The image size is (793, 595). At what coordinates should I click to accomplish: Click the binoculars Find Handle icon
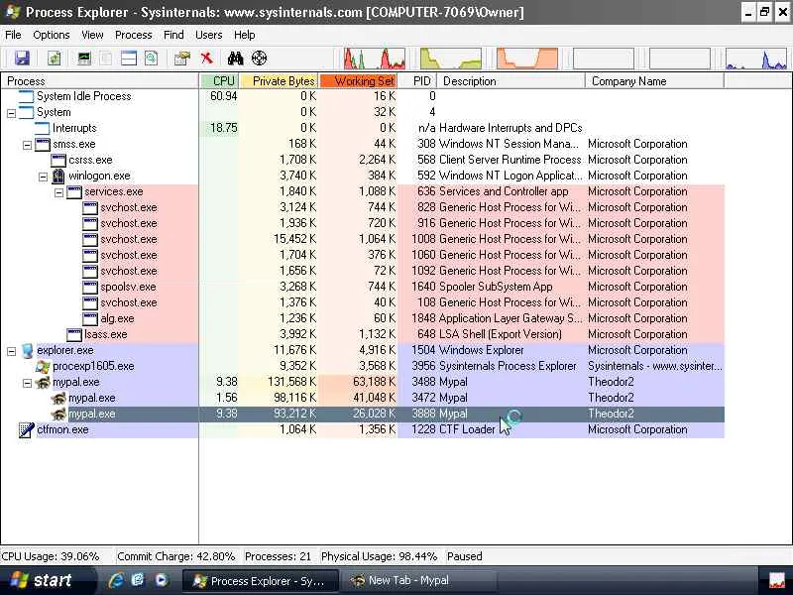pyautogui.click(x=235, y=59)
